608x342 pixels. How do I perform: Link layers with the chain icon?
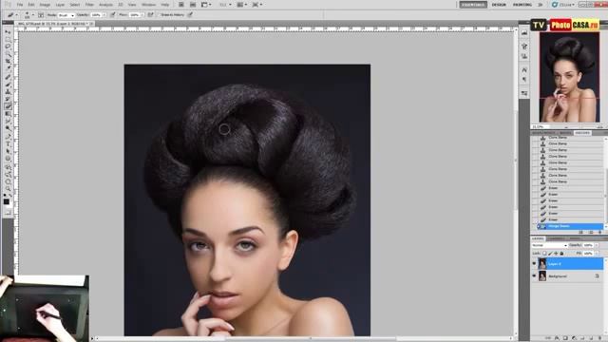coord(548,338)
